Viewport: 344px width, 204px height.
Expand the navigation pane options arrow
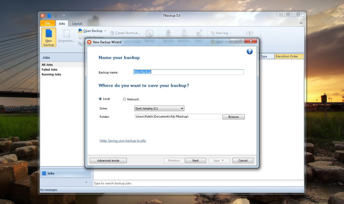tap(86, 182)
